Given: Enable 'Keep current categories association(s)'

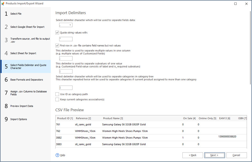Looking at the screenshot, I should pyautogui.click(x=57, y=99).
